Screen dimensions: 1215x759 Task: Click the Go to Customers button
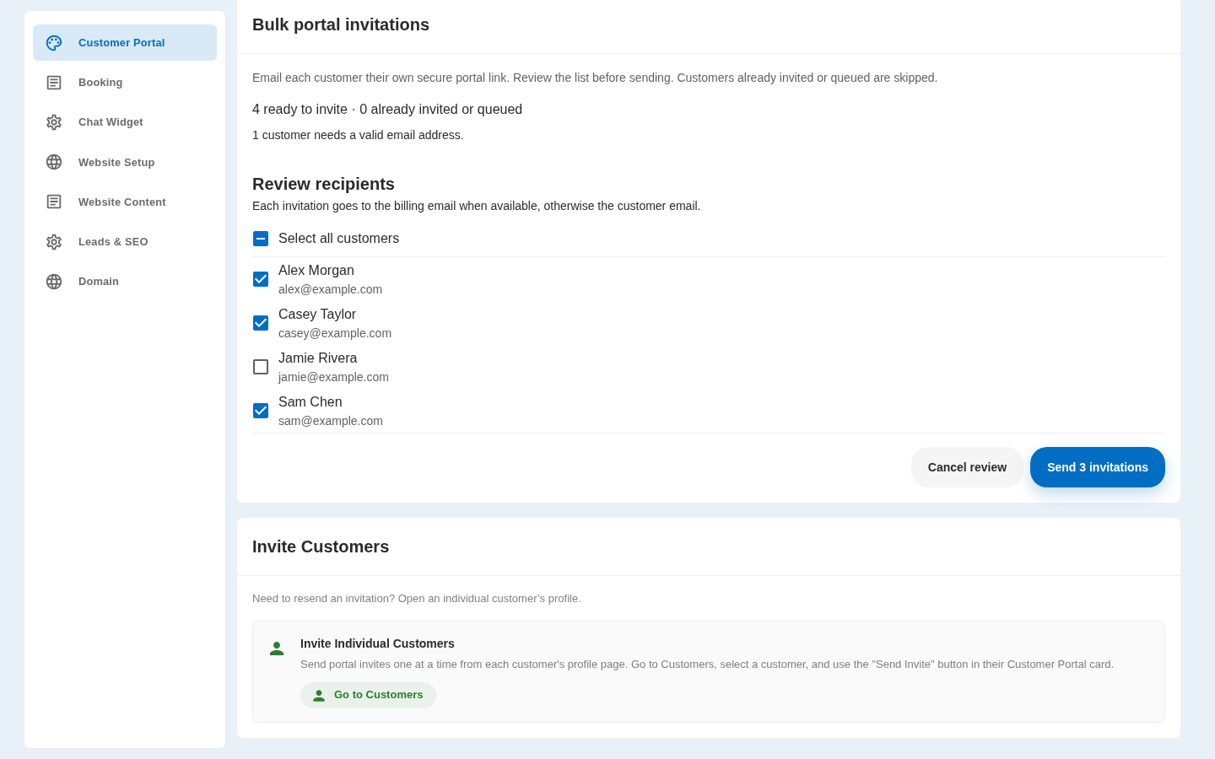click(x=368, y=695)
